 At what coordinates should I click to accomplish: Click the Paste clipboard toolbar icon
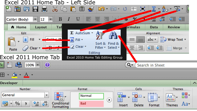pos(73,9)
